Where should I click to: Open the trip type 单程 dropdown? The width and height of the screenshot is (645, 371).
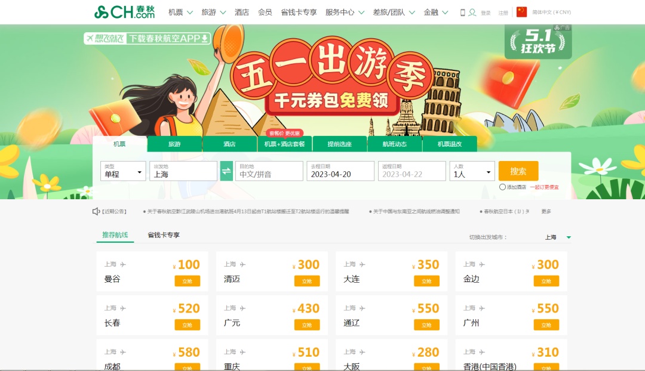(x=123, y=171)
